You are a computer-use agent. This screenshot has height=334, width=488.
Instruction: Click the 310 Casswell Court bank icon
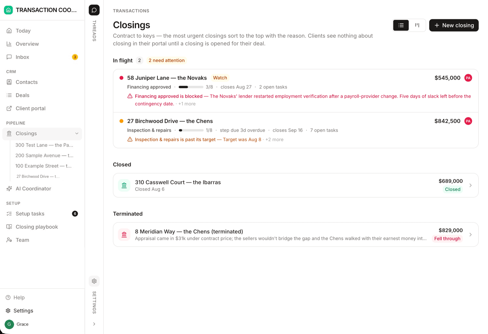point(124,186)
